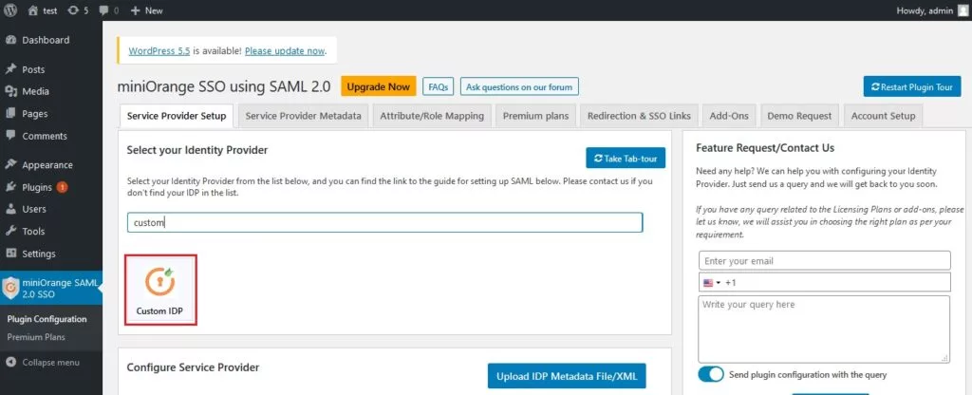972x395 pixels.
Task: Focus the identity provider search field
Action: pos(385,222)
